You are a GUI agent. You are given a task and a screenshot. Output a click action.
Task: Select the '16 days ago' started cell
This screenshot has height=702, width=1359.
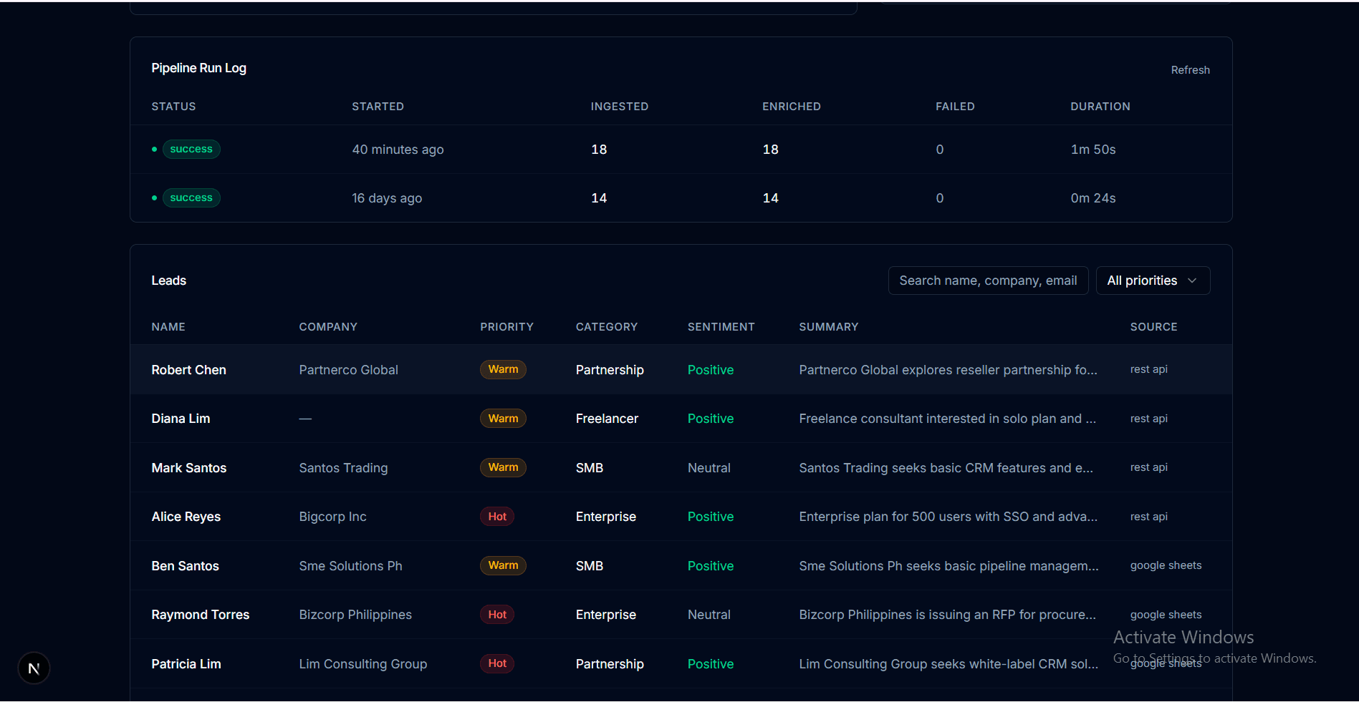click(x=387, y=198)
